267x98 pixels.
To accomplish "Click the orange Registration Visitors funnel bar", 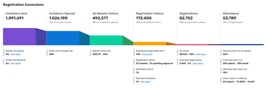I will point(150,44).
